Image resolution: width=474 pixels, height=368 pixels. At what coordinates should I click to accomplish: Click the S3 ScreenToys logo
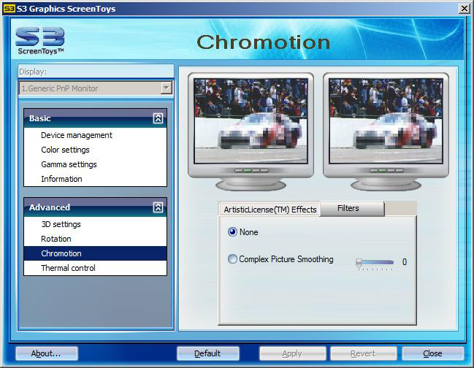point(40,41)
